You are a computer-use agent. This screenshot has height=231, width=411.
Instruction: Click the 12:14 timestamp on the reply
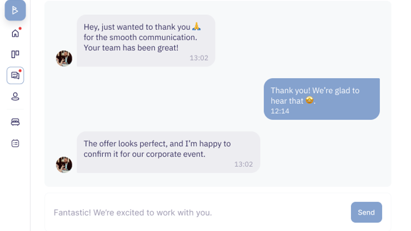click(x=280, y=111)
